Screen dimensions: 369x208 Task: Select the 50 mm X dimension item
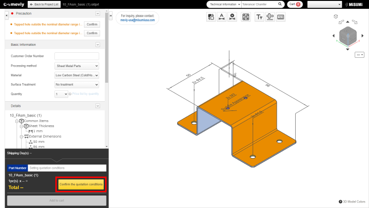[x=39, y=142]
